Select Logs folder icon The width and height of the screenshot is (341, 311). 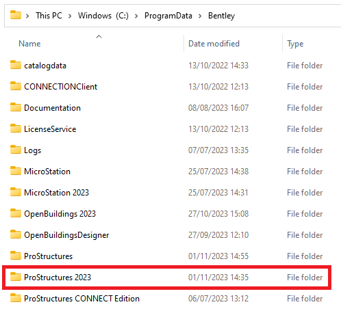pos(16,150)
